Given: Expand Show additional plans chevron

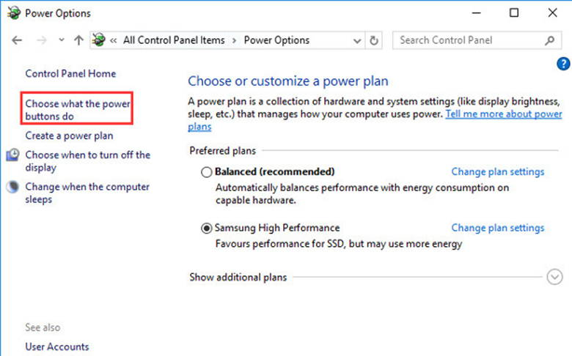Looking at the screenshot, I should pos(554,277).
